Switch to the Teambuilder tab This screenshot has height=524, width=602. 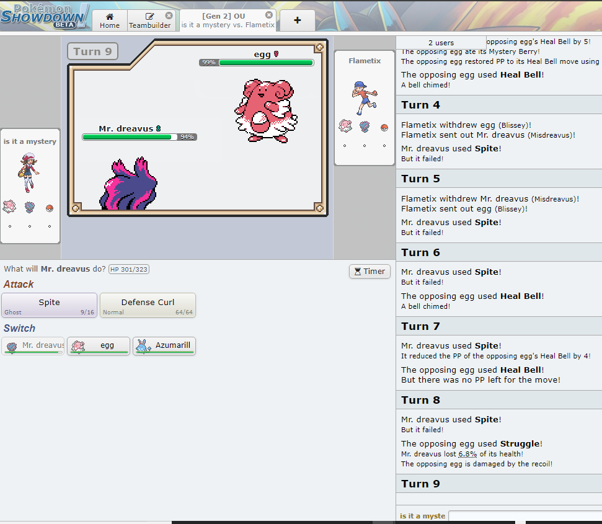coord(150,20)
